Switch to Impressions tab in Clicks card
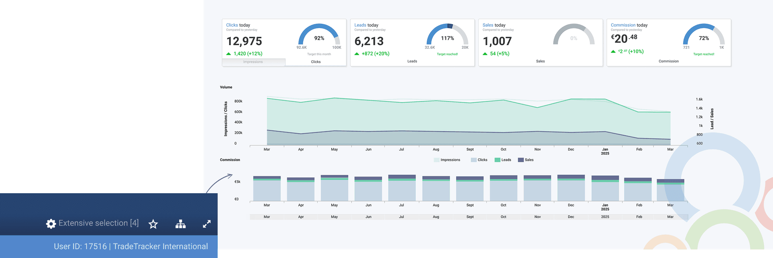 253,62
